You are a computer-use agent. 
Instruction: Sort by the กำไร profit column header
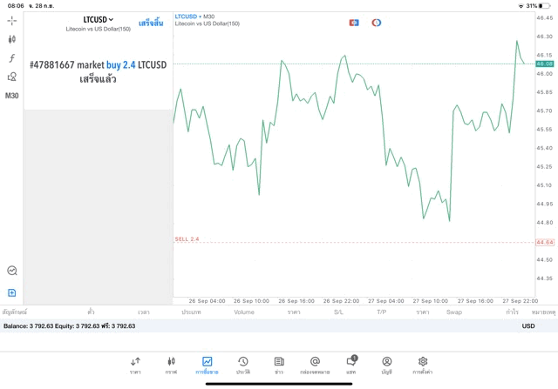[512, 312]
